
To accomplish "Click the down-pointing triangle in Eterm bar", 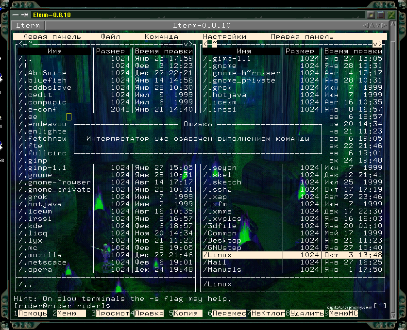I will point(378,25).
